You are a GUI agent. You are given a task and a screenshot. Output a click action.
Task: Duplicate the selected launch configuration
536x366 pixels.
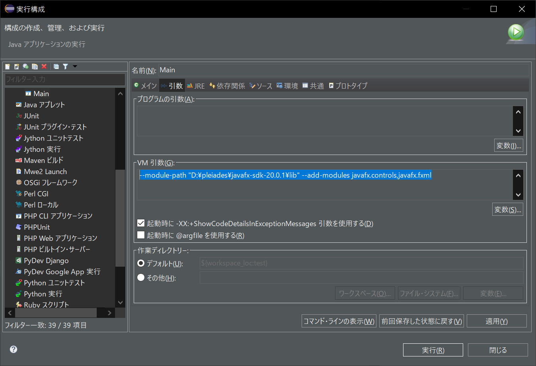[x=35, y=66]
